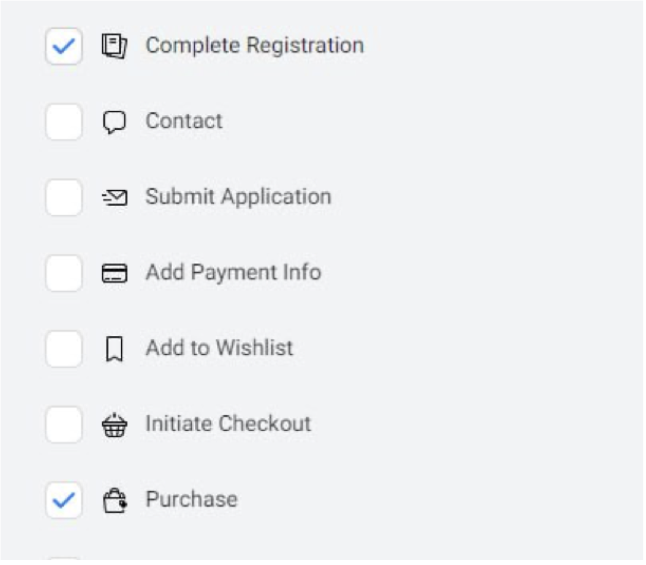Deselect the Purchase checkbox
The height and width of the screenshot is (565, 646).
[x=64, y=500]
